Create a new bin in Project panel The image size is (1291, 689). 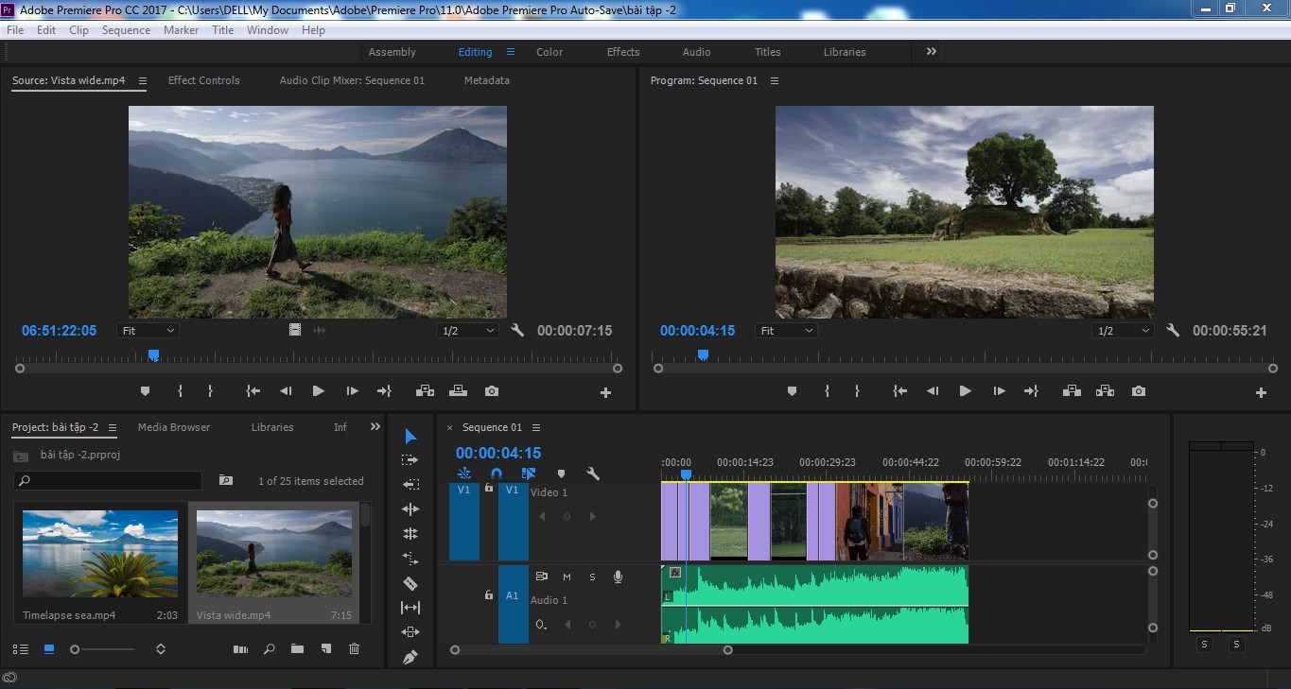click(297, 649)
